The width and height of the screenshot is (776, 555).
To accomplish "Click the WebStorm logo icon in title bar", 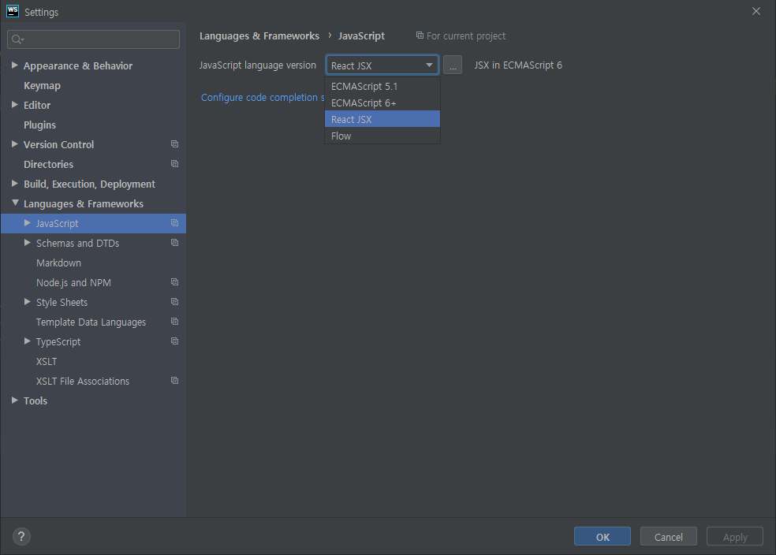I will tap(13, 11).
